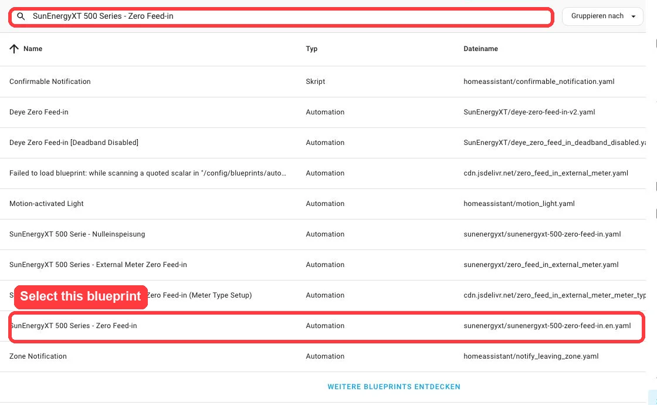Click homeassistant/motion_light.yaml filename
The image size is (657, 405).
click(x=519, y=204)
